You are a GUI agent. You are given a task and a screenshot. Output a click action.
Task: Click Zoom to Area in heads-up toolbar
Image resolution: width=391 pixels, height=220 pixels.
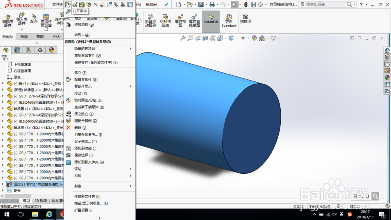(x=190, y=38)
